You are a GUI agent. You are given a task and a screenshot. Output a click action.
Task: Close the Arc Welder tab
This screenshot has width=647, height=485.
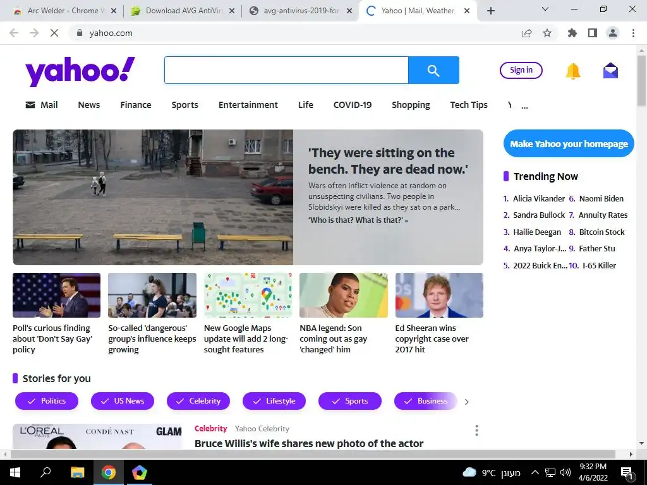tap(114, 11)
